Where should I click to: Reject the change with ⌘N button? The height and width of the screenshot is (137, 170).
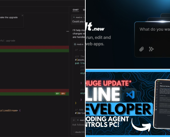tap(63, 93)
